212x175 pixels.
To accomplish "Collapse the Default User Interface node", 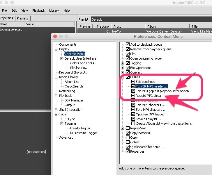I will click(x=61, y=58).
